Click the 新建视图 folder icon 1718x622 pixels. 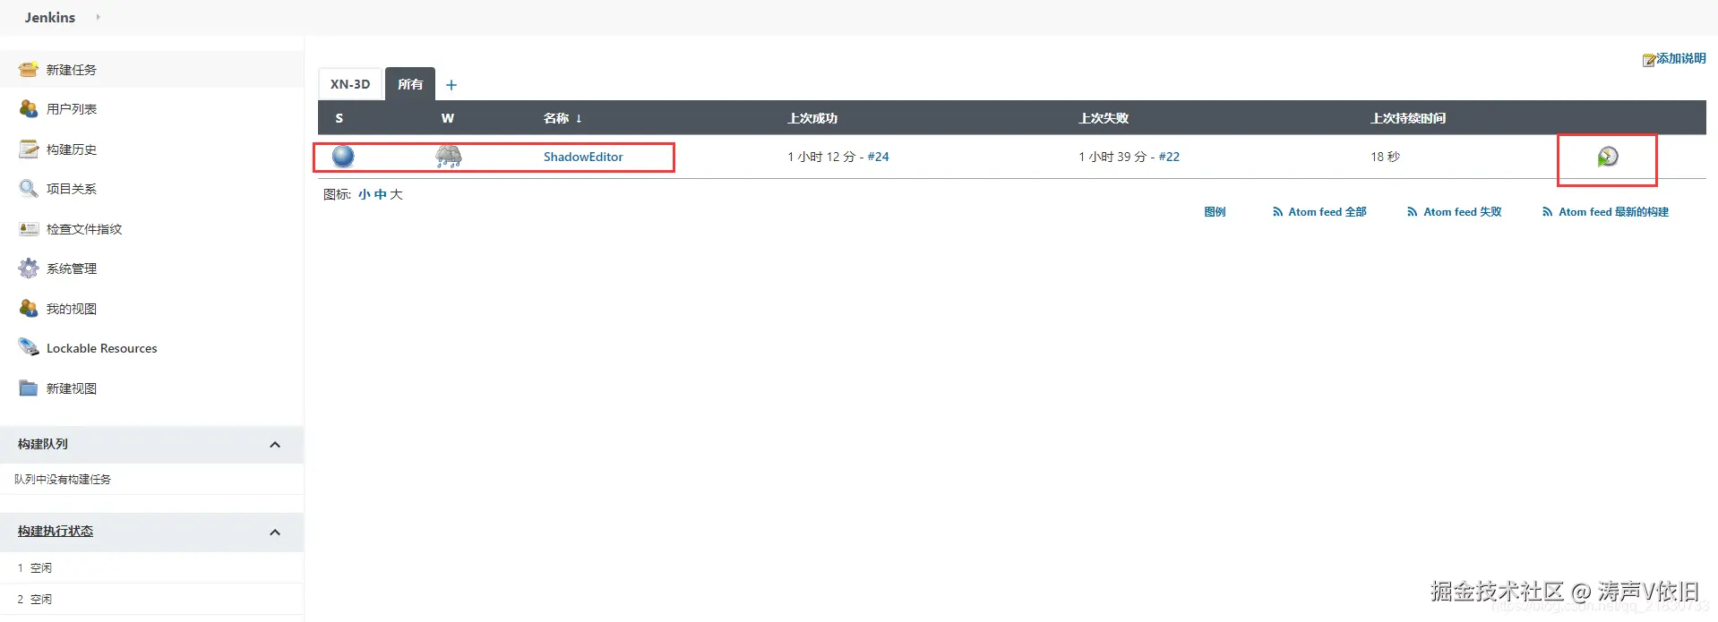29,388
